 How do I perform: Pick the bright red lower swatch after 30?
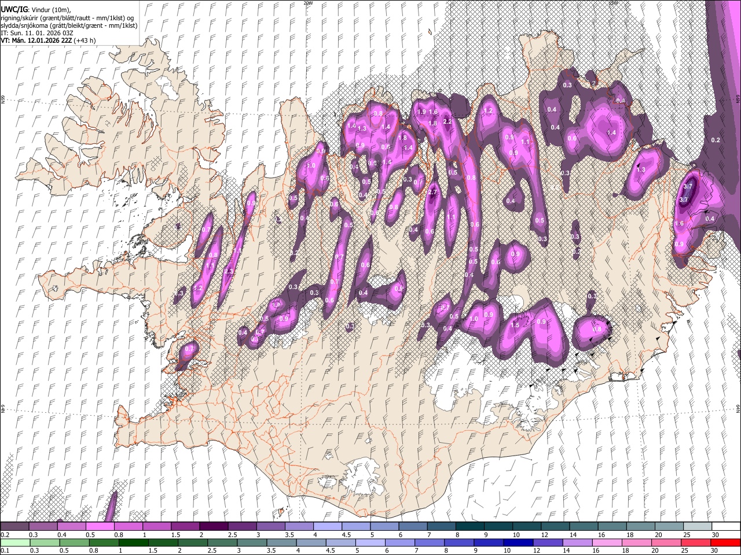[x=727, y=543]
